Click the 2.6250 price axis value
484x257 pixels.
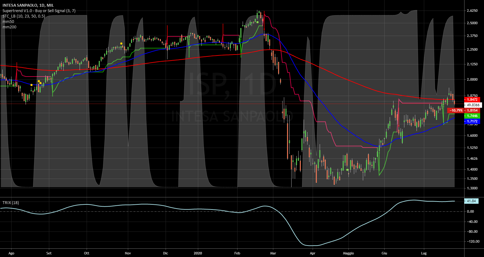pos(472,11)
